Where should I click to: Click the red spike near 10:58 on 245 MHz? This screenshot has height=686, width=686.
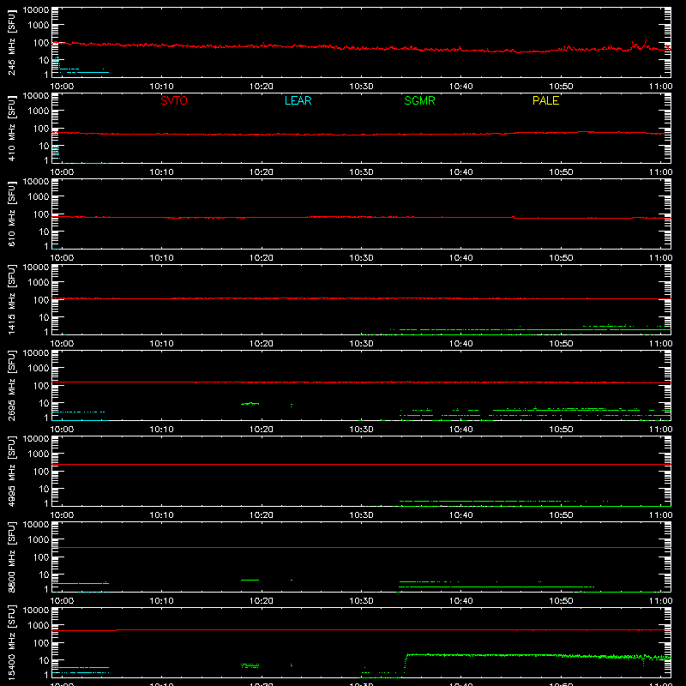coord(646,42)
